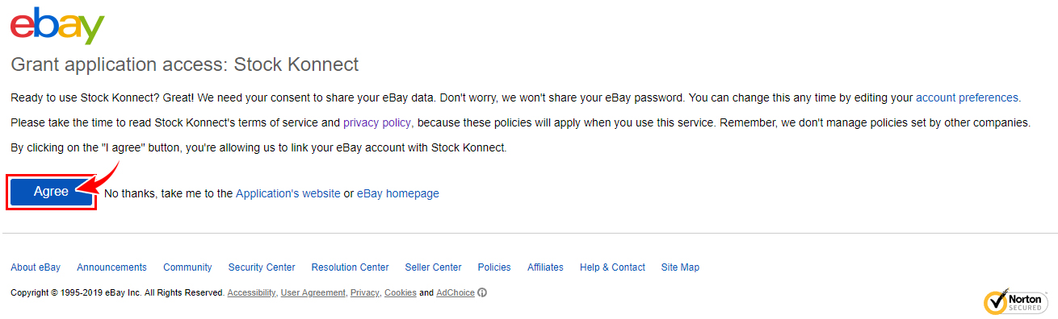
Task: Open Help & Contact link
Action: point(612,267)
